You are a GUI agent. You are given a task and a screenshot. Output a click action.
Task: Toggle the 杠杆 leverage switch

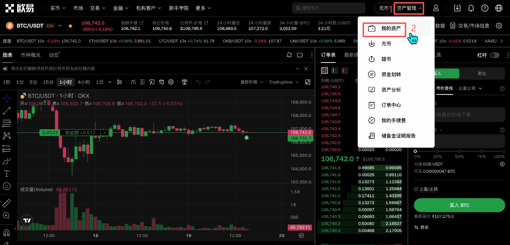(x=495, y=55)
